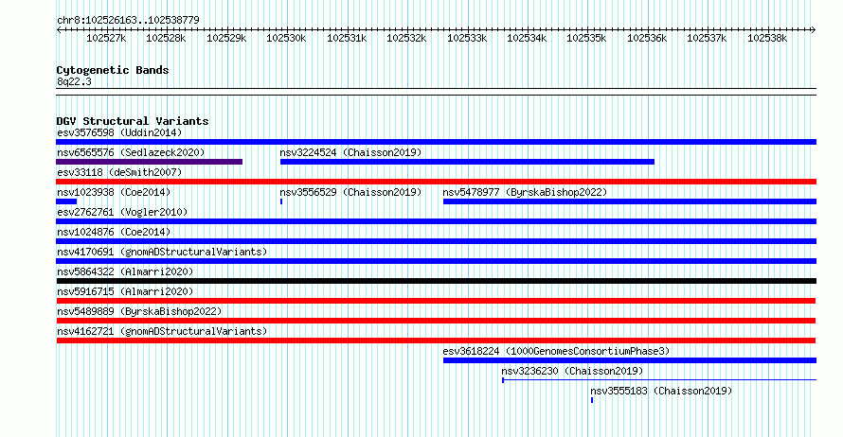Screen dimensions: 843x437
Task: Click the tiny nsv3556529 variant marker
Action: (281, 201)
